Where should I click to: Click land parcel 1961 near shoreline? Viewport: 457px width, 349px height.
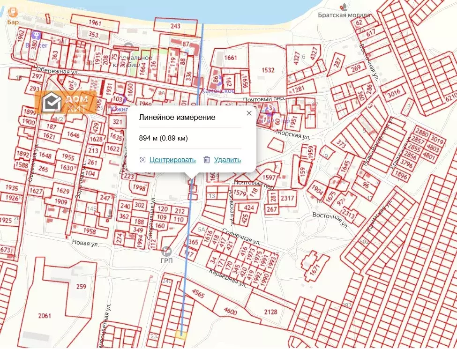tap(95, 23)
